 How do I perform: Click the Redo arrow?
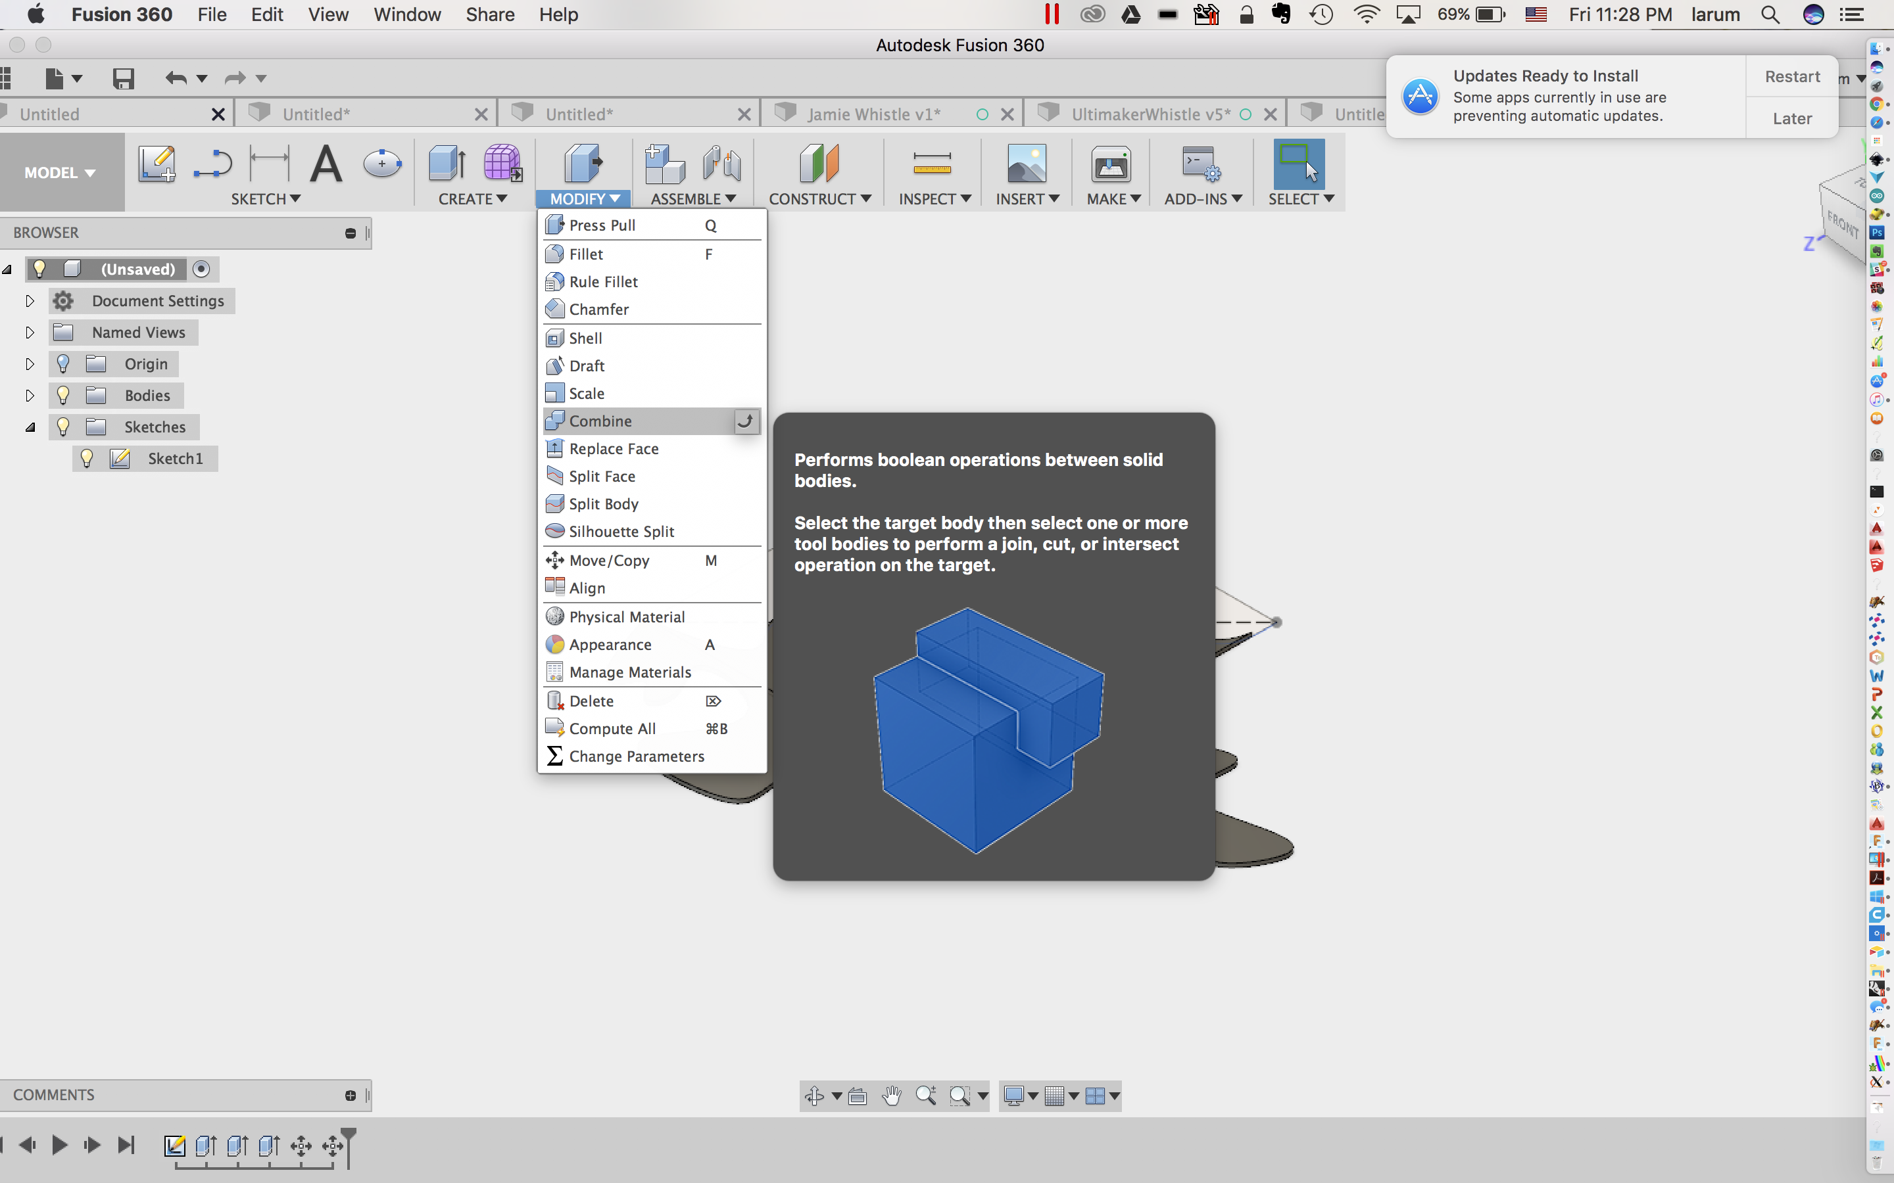235,78
